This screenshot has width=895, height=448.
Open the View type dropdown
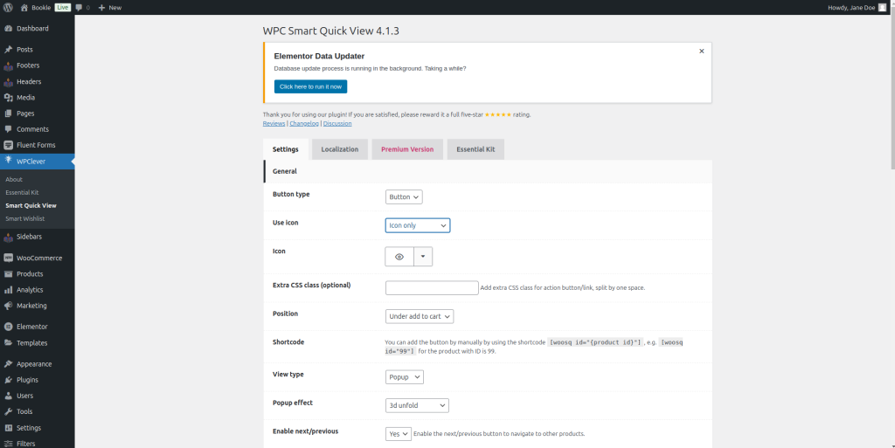(x=405, y=376)
